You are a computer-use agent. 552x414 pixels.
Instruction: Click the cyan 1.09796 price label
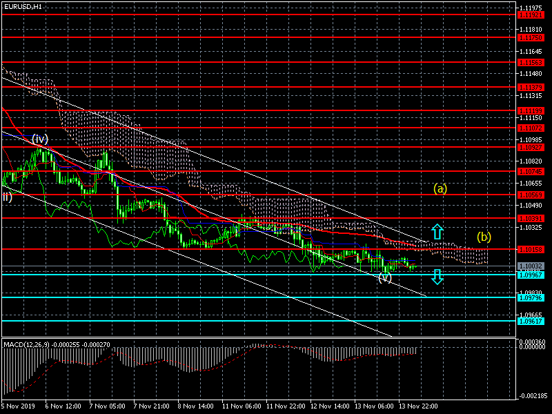tap(531, 298)
